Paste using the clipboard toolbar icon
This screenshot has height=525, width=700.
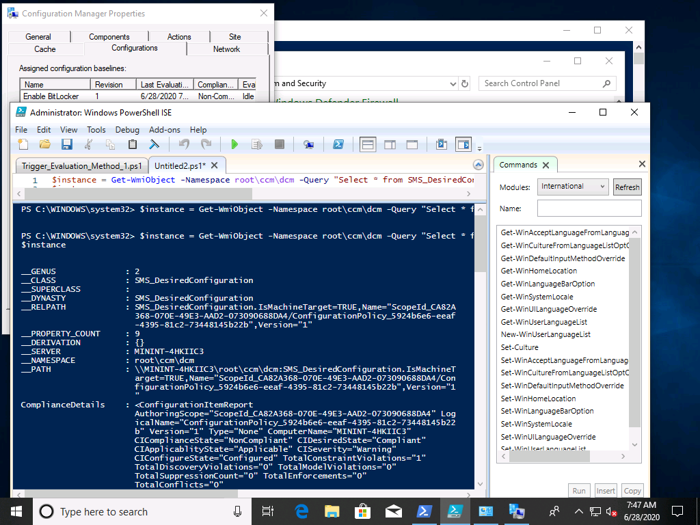[x=133, y=144]
